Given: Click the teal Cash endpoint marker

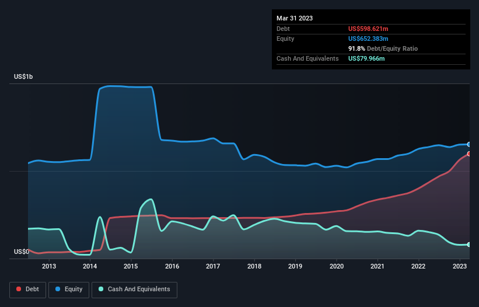Looking at the screenshot, I should (469, 245).
